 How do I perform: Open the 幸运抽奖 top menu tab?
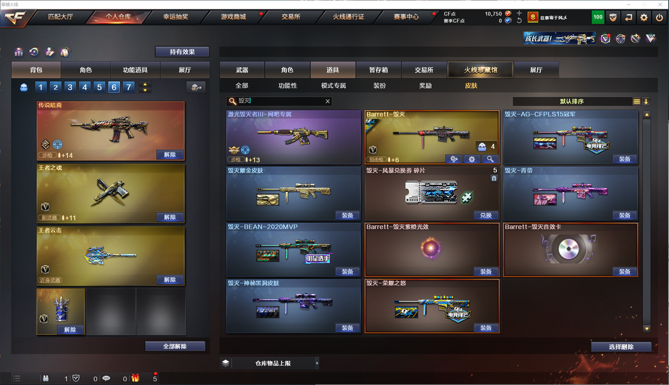[176, 17]
